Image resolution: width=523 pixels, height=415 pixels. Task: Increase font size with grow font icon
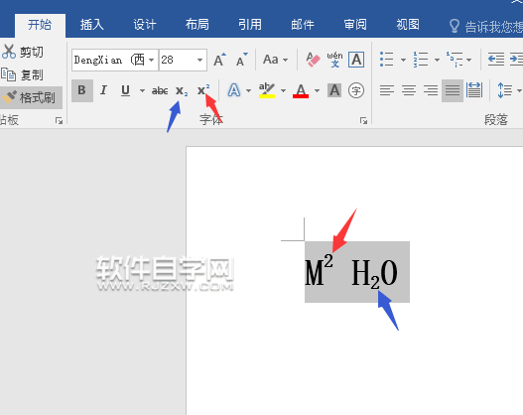tap(219, 60)
